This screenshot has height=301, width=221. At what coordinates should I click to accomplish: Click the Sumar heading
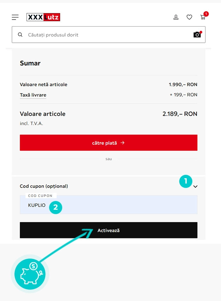30,63
